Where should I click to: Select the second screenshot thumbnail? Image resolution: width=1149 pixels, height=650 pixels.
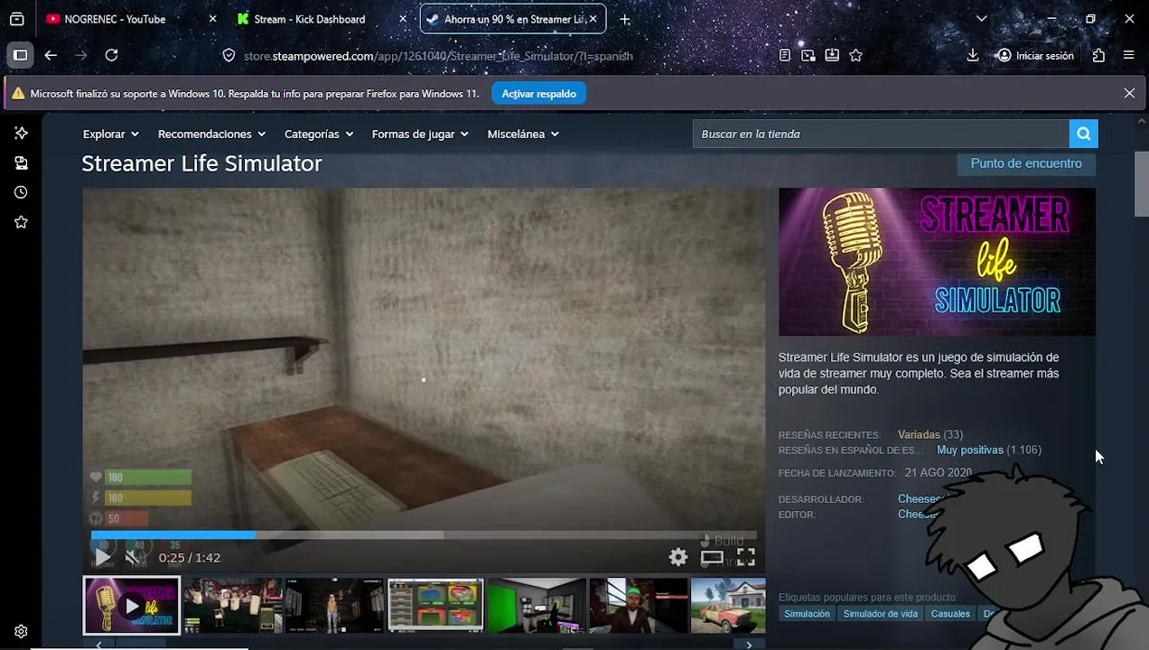coord(233,606)
